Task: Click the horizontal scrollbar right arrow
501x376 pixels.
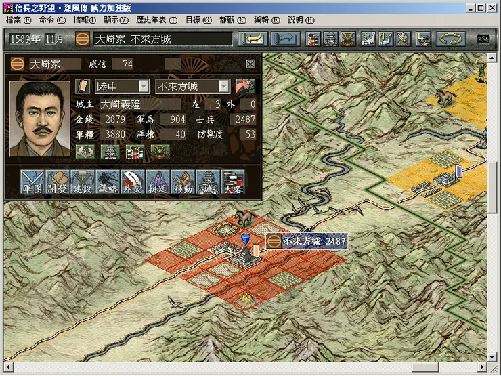Action: click(483, 367)
